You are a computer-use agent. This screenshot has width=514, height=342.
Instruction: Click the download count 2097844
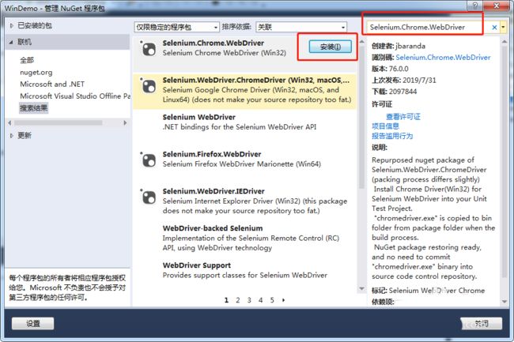pyautogui.click(x=403, y=92)
